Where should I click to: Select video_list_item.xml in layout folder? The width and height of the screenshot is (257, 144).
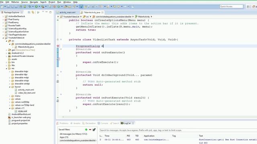click(27, 93)
